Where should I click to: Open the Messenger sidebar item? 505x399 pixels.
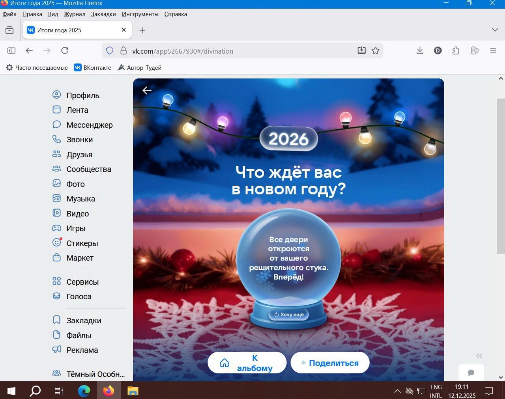tap(89, 125)
